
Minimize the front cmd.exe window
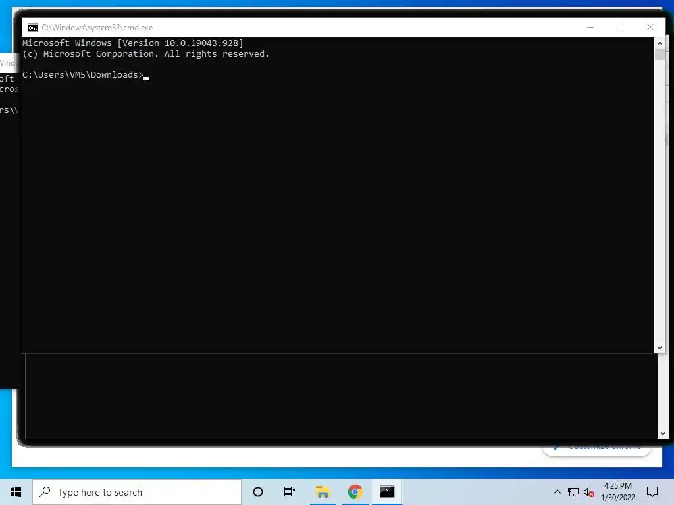590,27
